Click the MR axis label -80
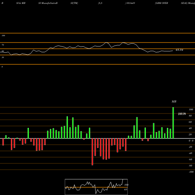This screenshot has width=195, height=195. (x=190, y=166)
